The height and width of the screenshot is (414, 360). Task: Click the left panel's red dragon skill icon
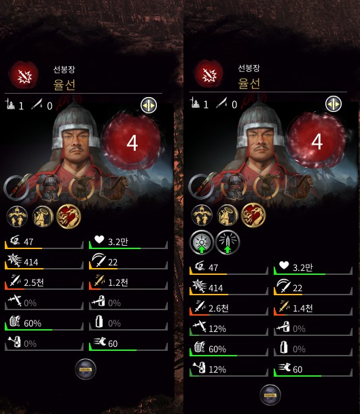[x=69, y=217]
